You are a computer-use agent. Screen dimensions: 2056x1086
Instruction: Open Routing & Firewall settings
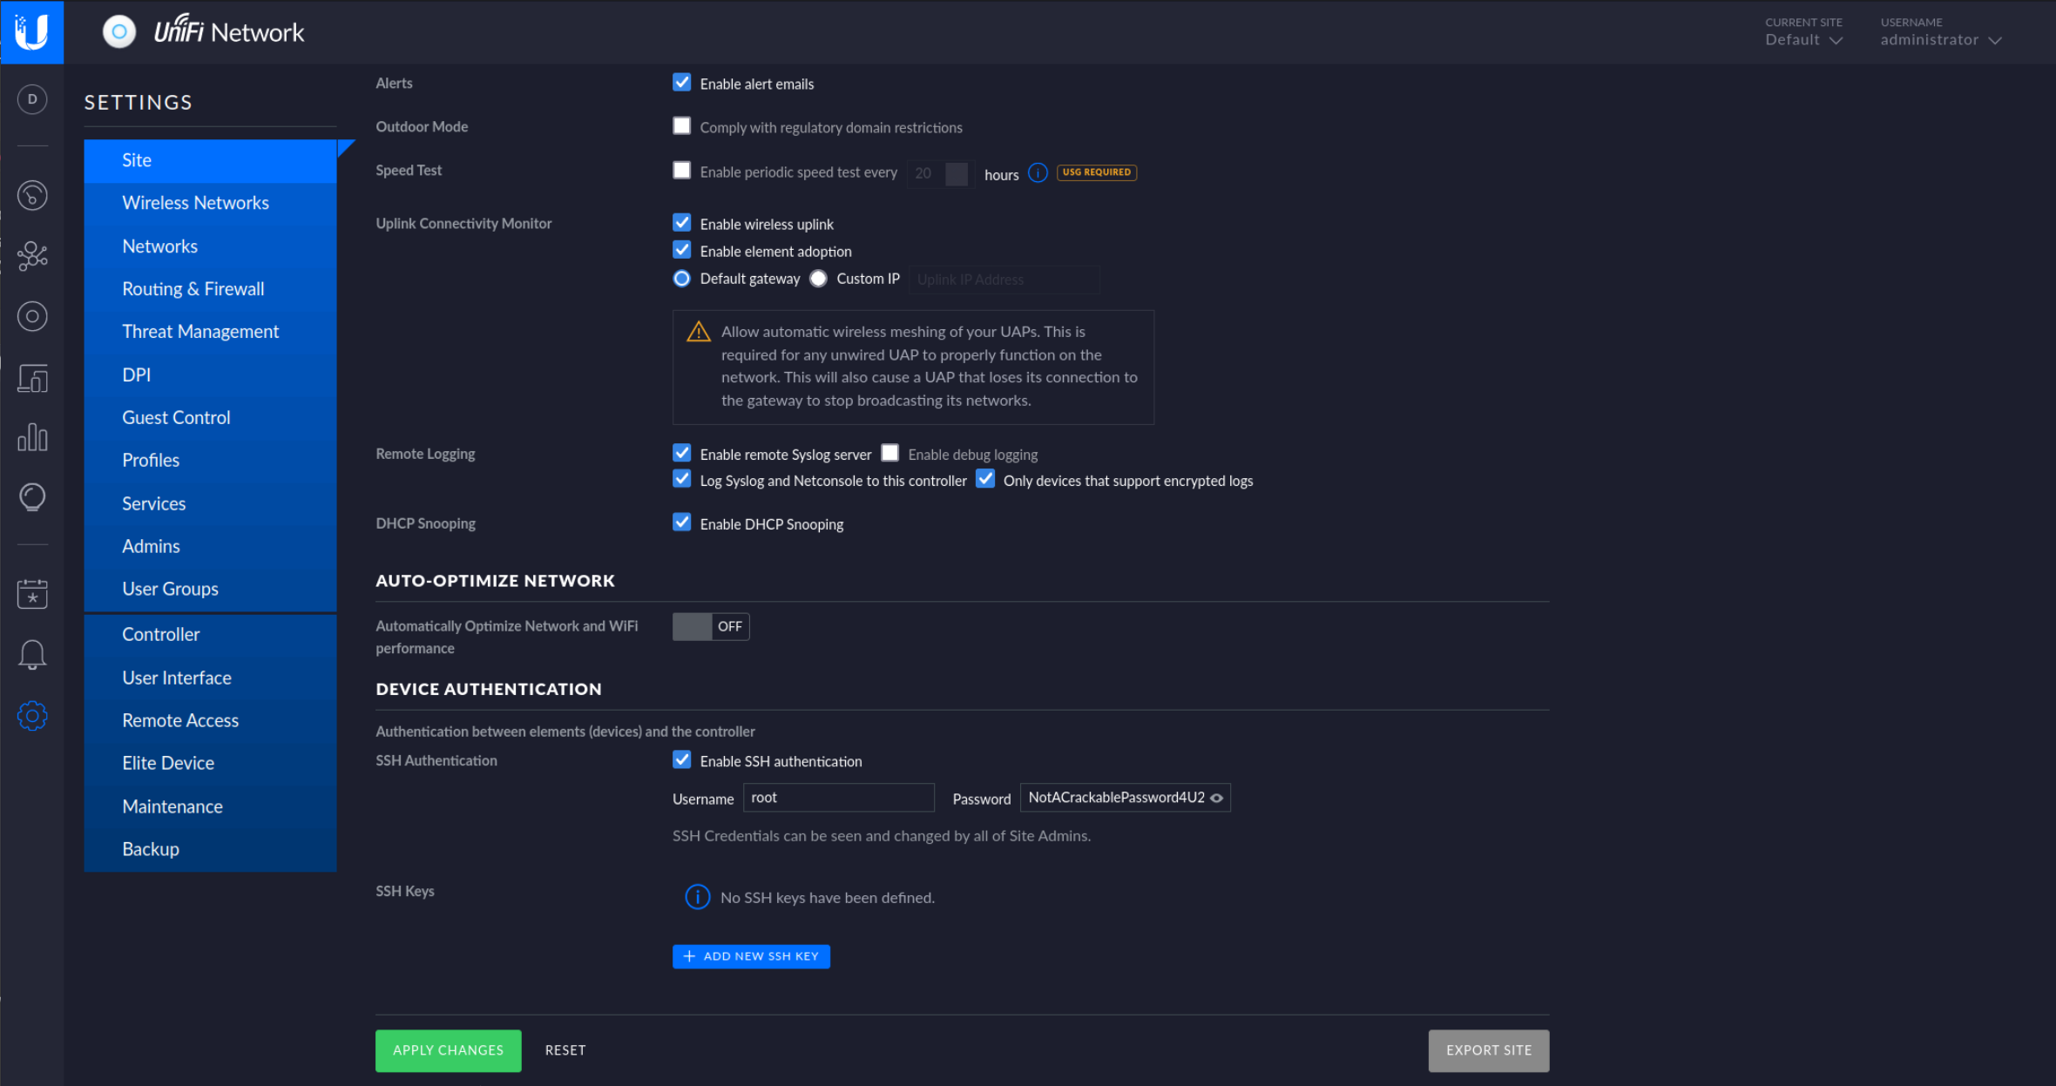tap(210, 289)
